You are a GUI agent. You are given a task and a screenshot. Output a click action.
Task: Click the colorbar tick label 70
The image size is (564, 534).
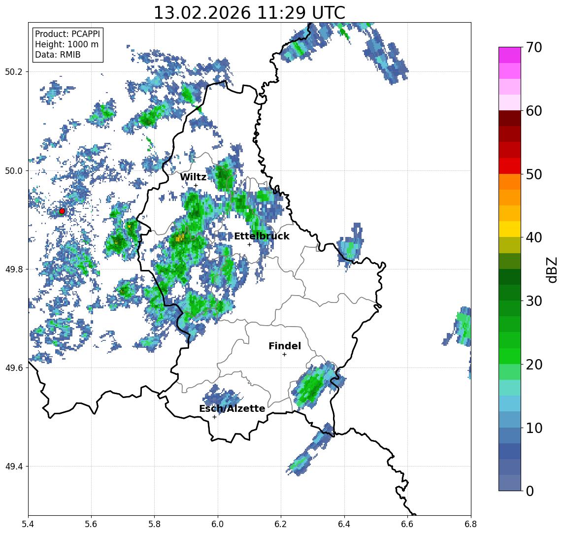click(534, 47)
